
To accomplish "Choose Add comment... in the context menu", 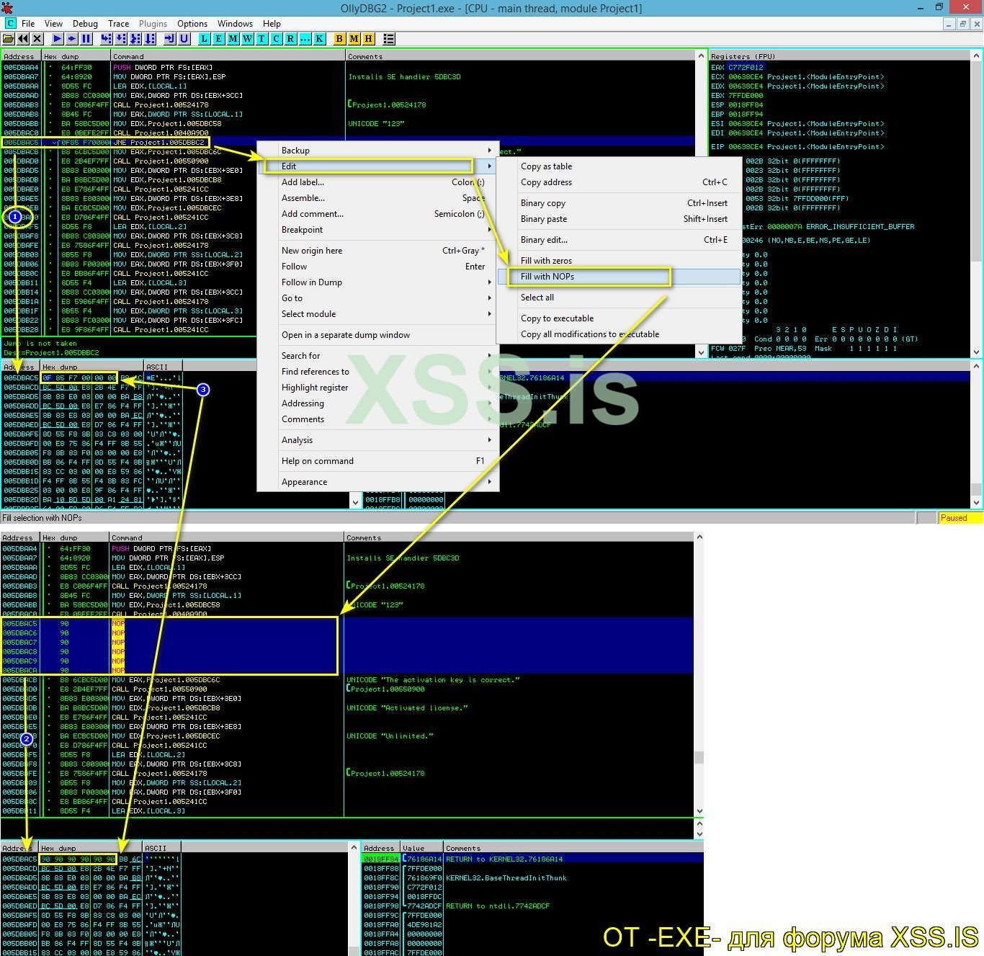I will 378,214.
